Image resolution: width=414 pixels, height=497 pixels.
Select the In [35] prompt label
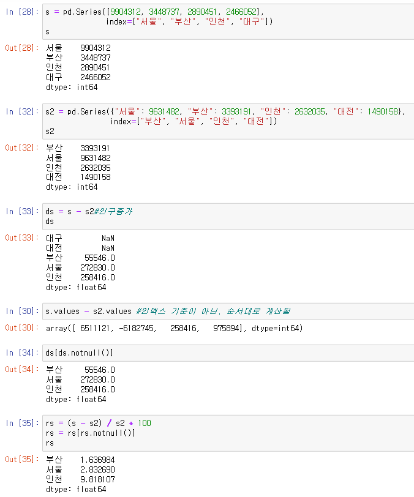click(x=22, y=423)
